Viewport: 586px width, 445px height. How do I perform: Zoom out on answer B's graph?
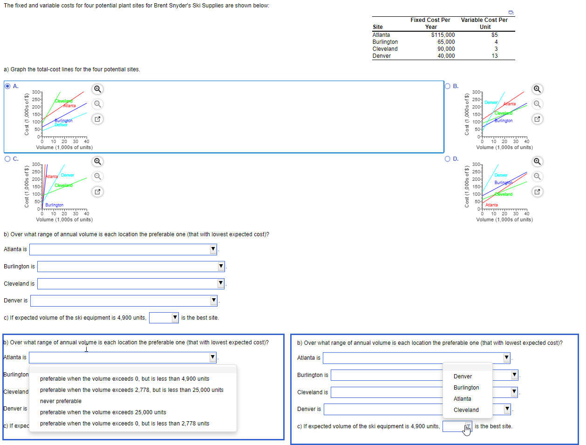tap(537, 104)
